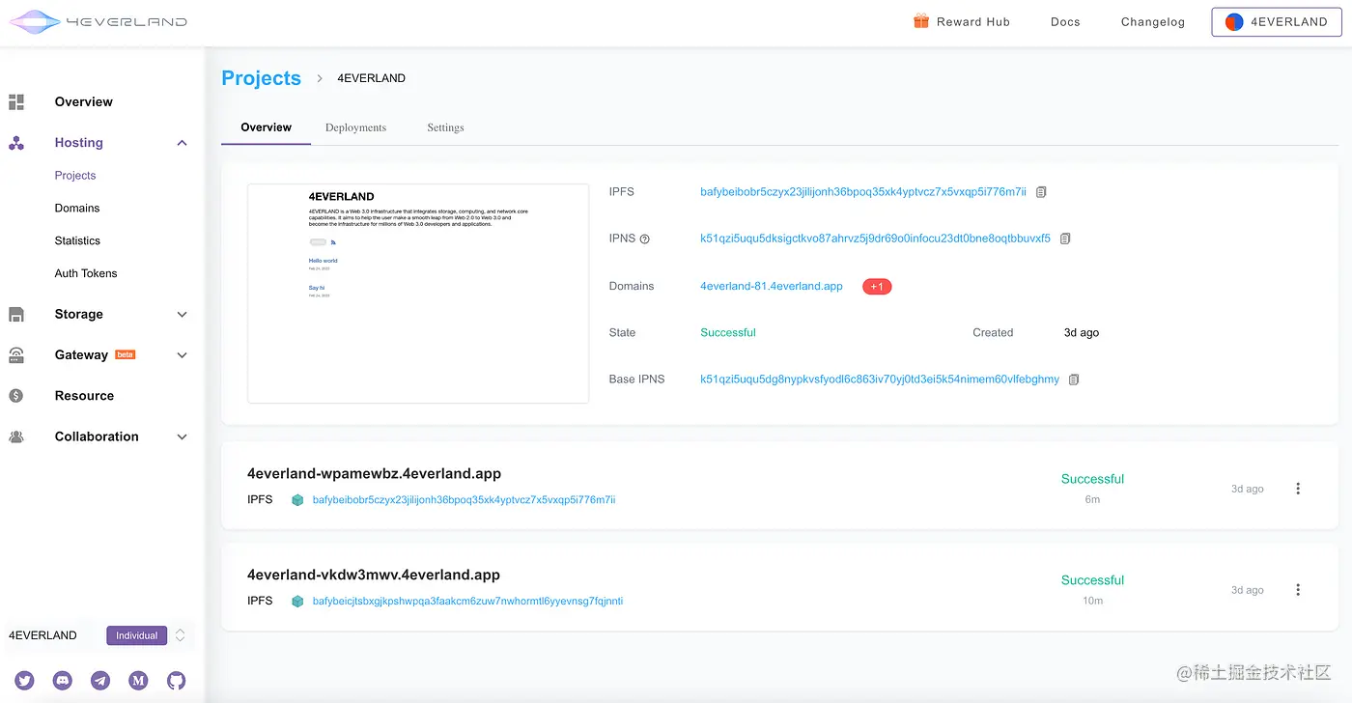Click the Successful state value in overview

point(728,333)
